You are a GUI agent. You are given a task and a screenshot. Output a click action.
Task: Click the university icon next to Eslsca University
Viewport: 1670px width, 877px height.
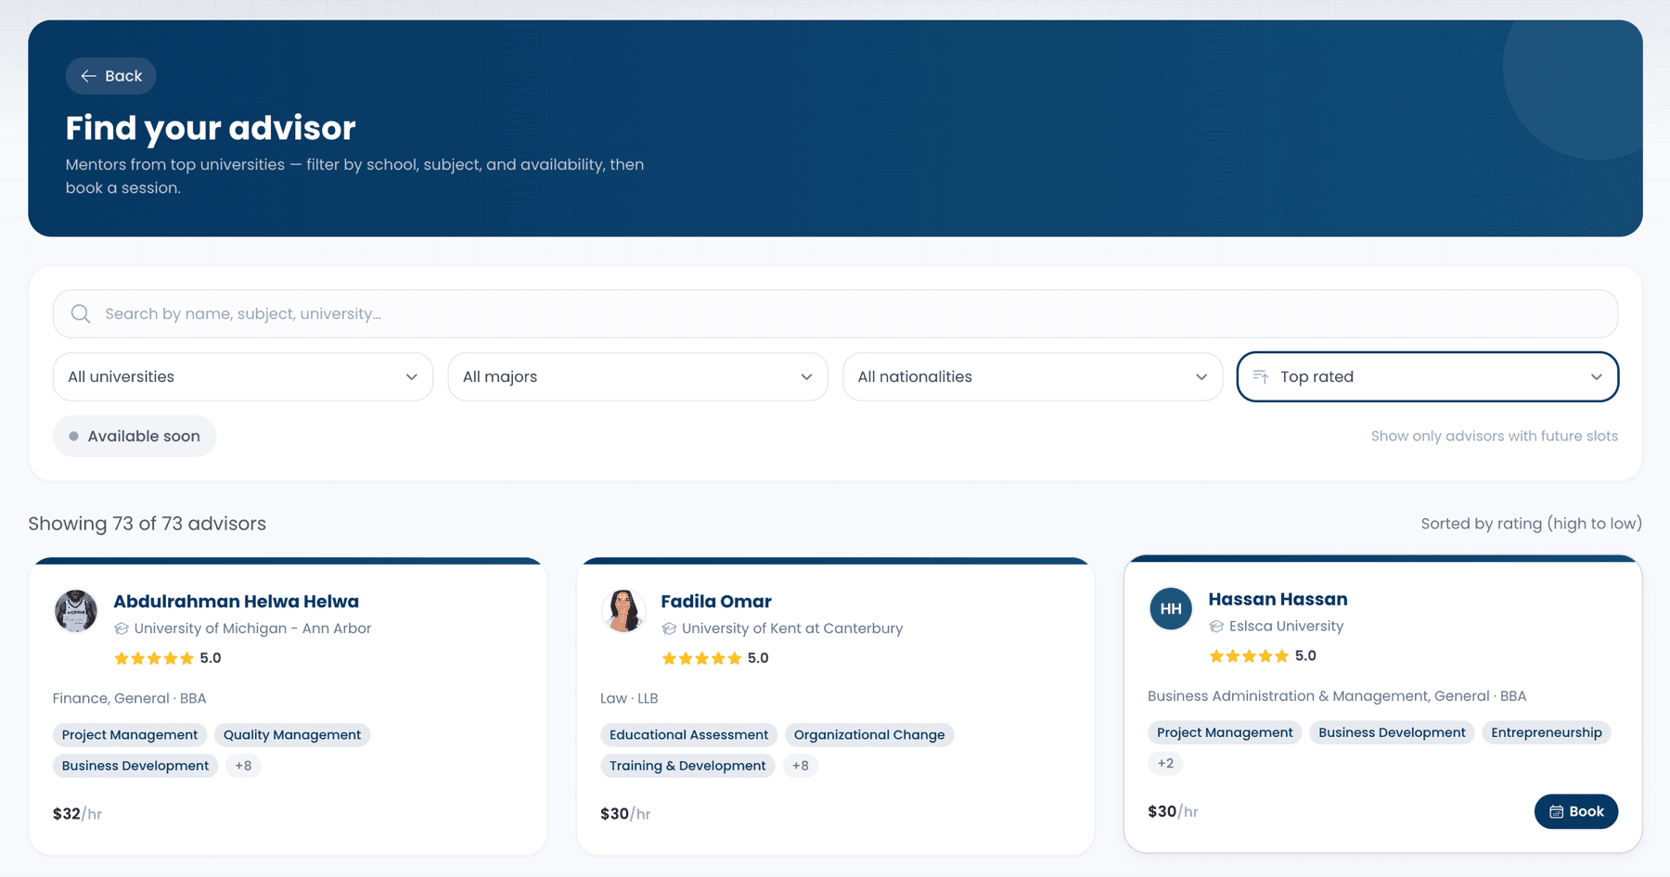click(1216, 627)
